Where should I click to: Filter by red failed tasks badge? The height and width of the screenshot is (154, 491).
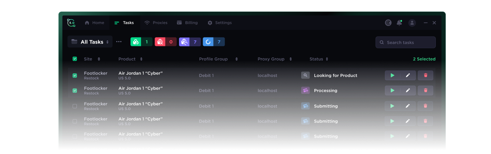click(x=166, y=42)
